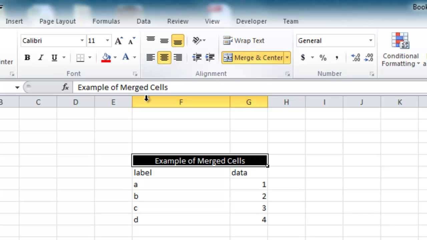Click the Fill Color paint bucket

[x=106, y=57]
